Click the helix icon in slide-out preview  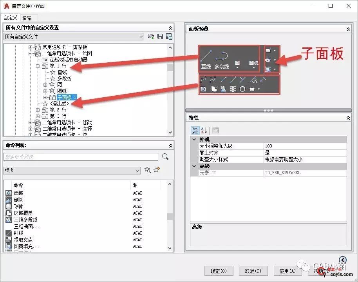point(233,89)
